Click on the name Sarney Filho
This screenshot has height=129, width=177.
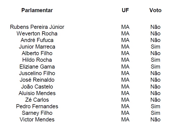click(37, 113)
